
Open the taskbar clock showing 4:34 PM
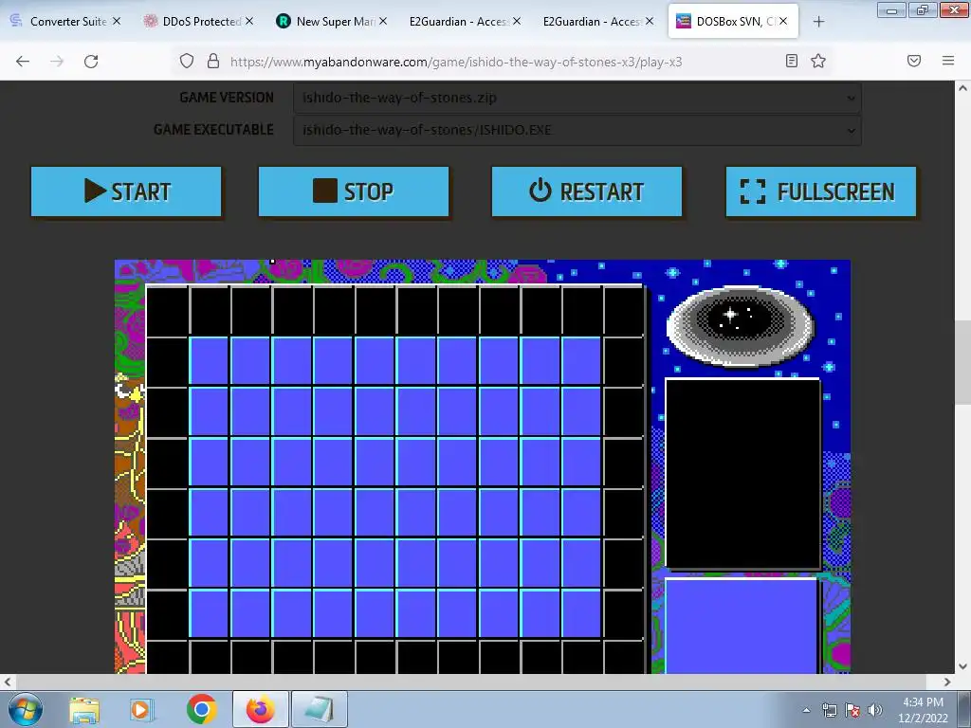tap(923, 709)
